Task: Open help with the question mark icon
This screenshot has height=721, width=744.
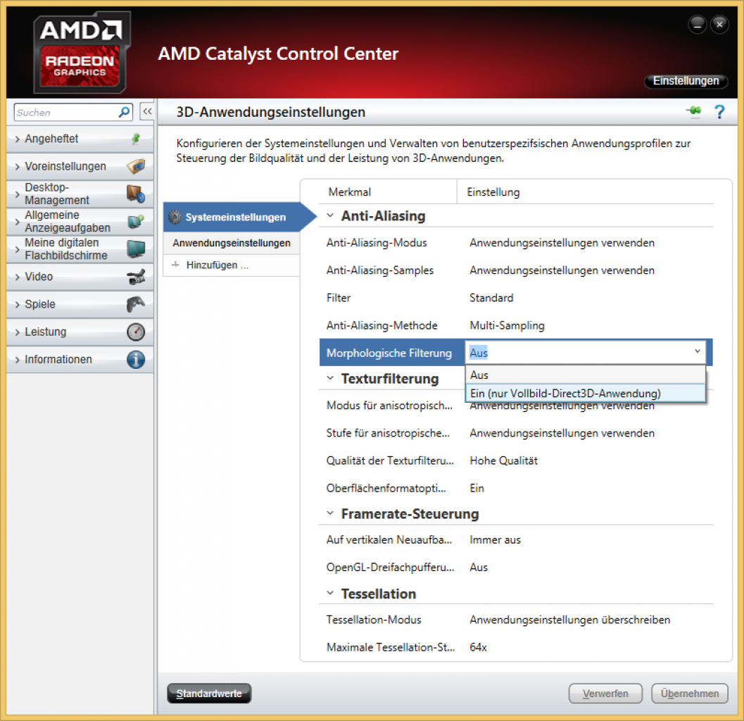Action: point(719,112)
